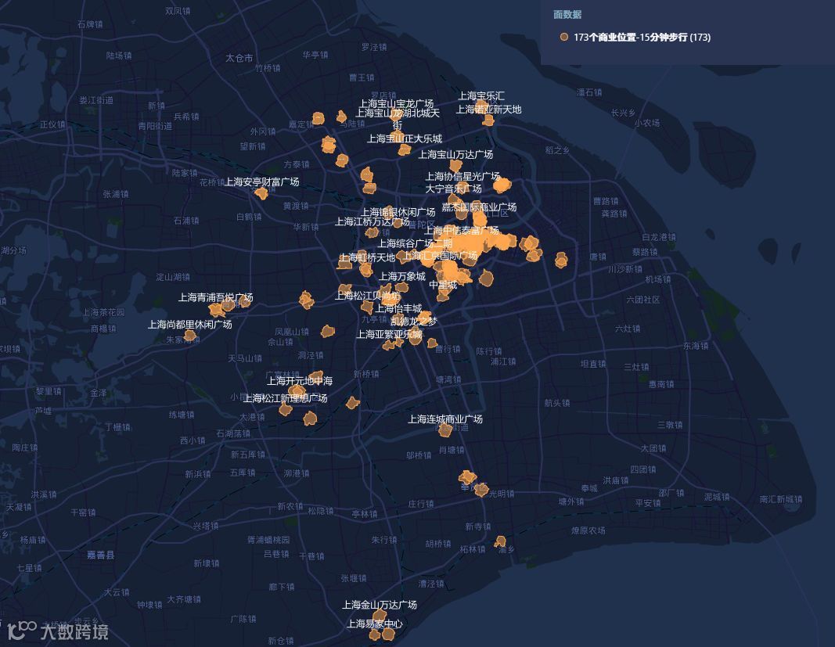Image resolution: width=835 pixels, height=647 pixels.
Task: Click the 上海易家中心 label
Action: point(375,624)
